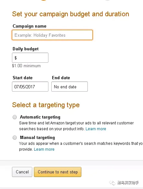Image resolution: width=143 pixels, height=189 pixels.
Task: Click the Campaign name text field
Action: [52, 35]
